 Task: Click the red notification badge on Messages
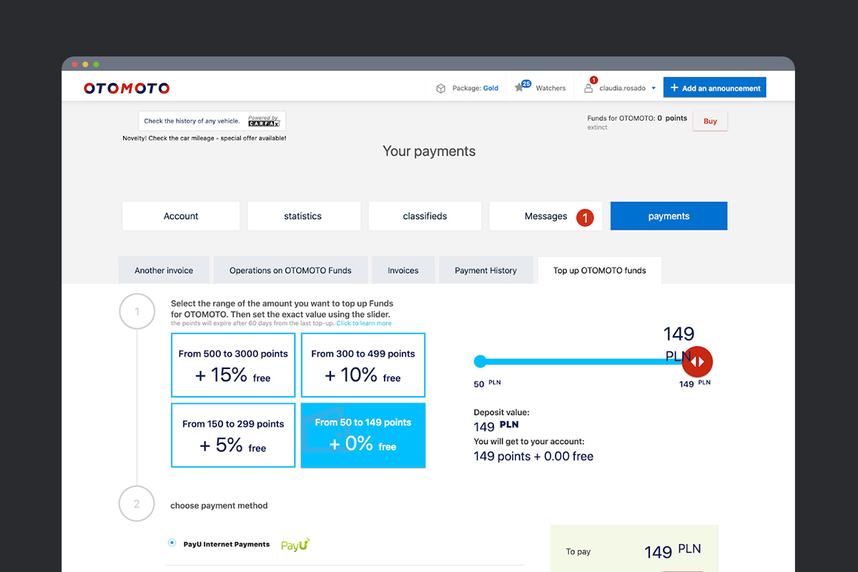coord(585,217)
